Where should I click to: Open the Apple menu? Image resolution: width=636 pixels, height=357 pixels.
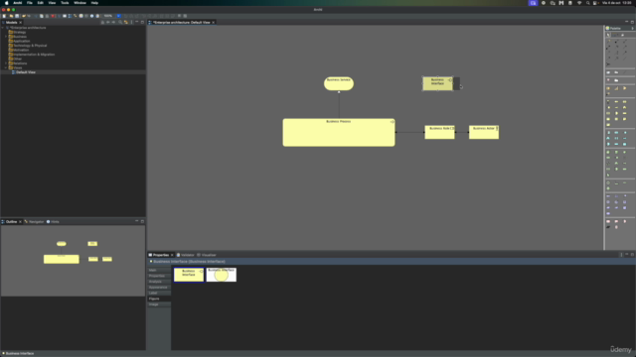click(7, 3)
